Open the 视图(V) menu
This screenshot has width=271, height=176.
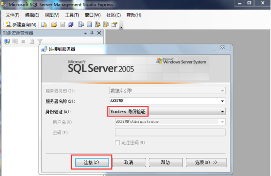tap(52, 15)
